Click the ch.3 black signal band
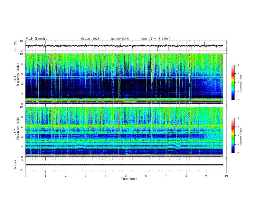Screen dimensions: 255x197 click(124, 165)
